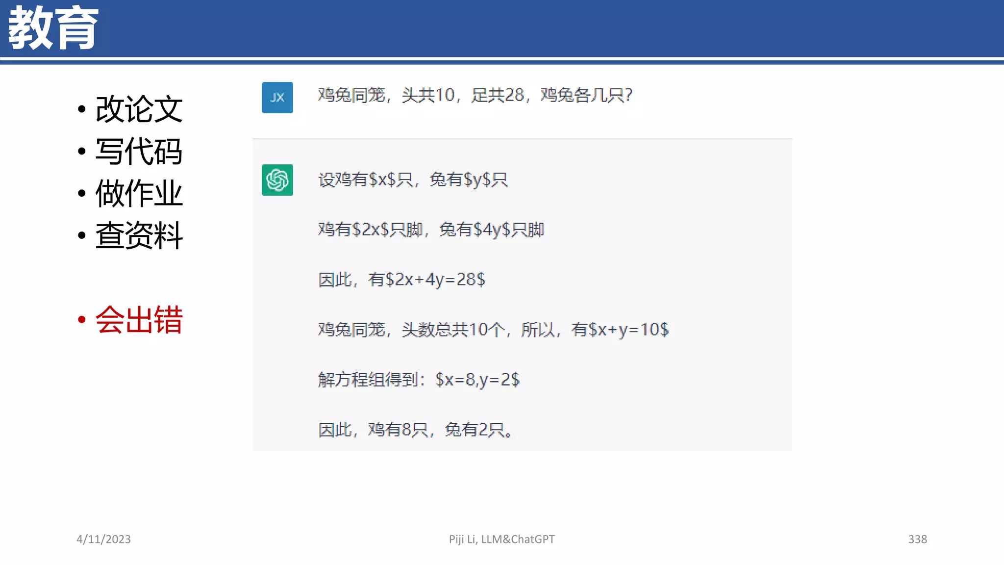Click the slide number 338

[918, 539]
